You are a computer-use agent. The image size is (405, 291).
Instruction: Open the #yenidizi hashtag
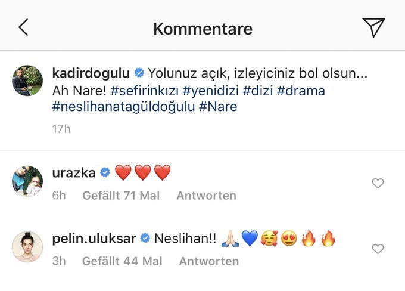pyautogui.click(x=210, y=91)
